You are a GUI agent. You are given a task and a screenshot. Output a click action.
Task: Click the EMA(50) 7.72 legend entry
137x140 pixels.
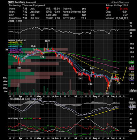(x=16, y=42)
